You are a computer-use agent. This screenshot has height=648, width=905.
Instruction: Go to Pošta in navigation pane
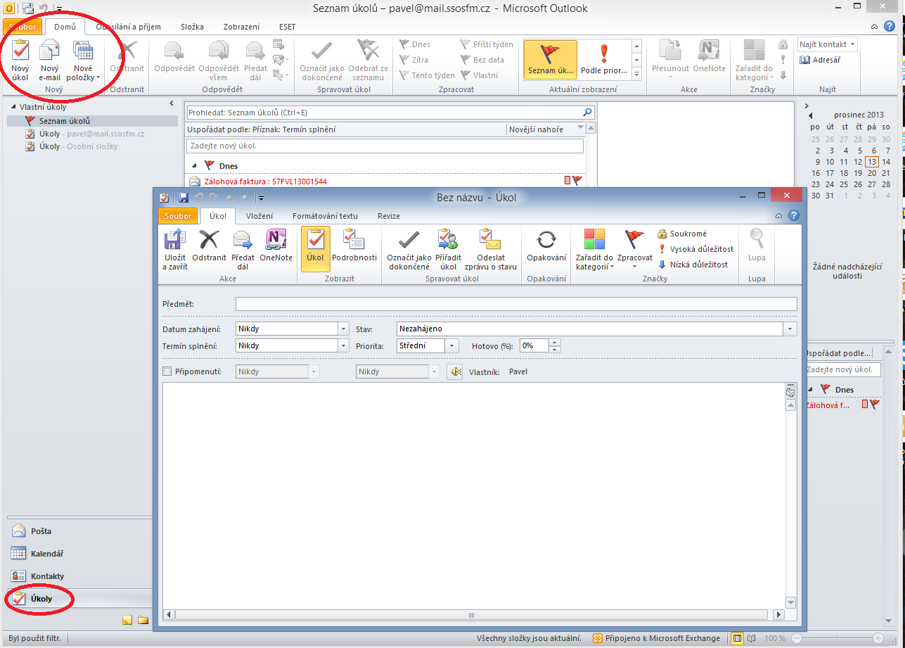coord(79,531)
